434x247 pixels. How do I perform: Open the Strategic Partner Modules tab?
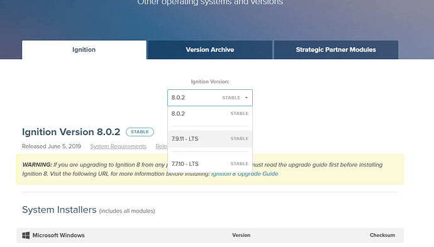tap(336, 50)
